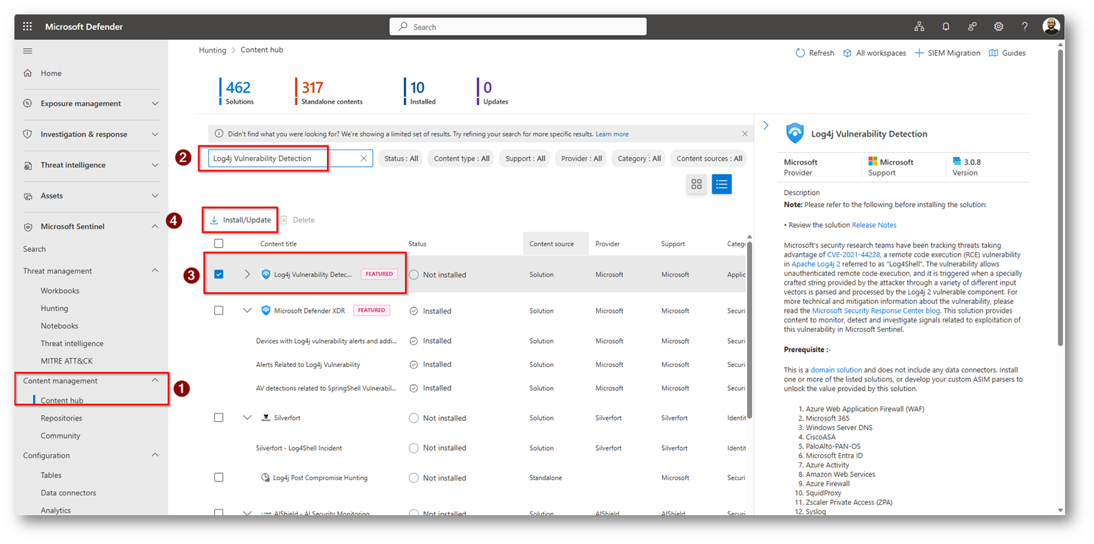Switch to grid view layout
This screenshot has height=544, width=1094.
[696, 185]
